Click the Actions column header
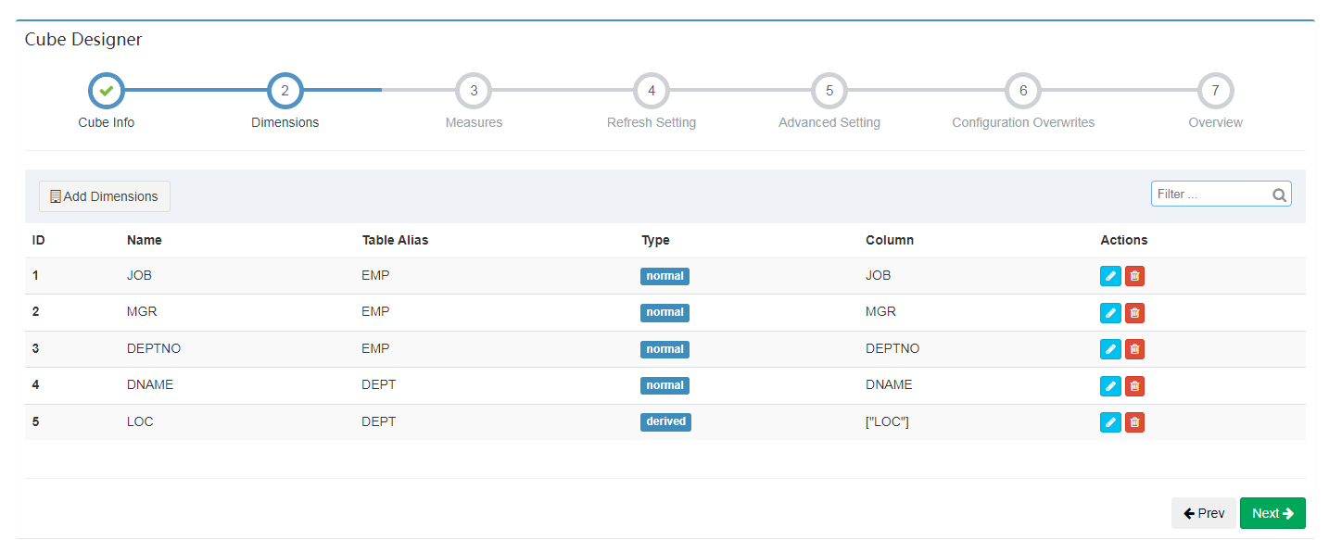The width and height of the screenshot is (1329, 540). 1124,240
